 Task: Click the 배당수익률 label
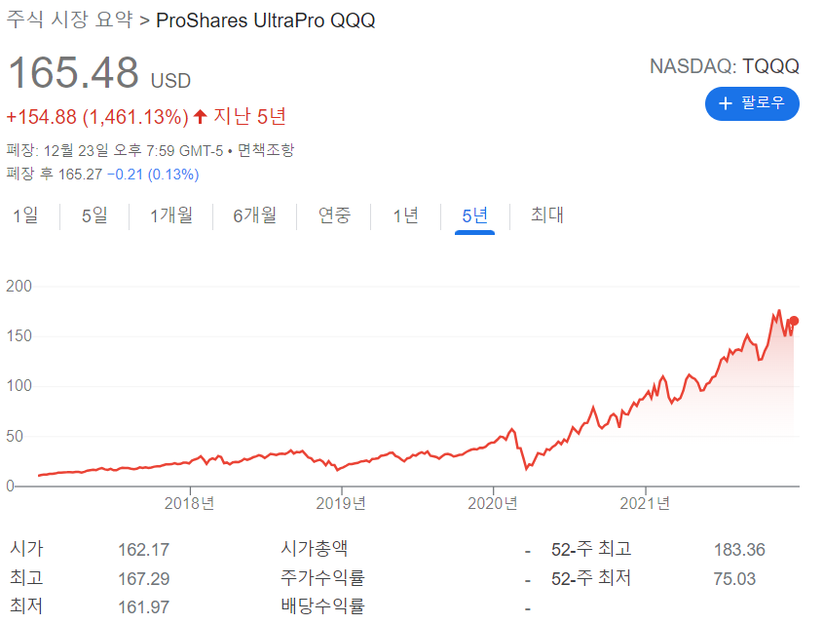tap(322, 606)
